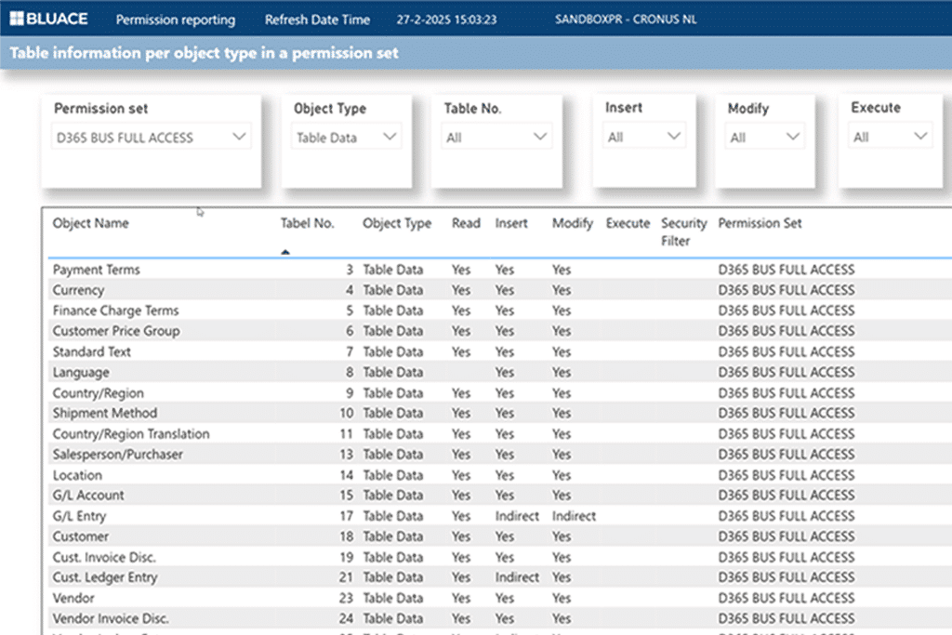Open the Modify filter dropdown
952x635 pixels.
(x=765, y=138)
